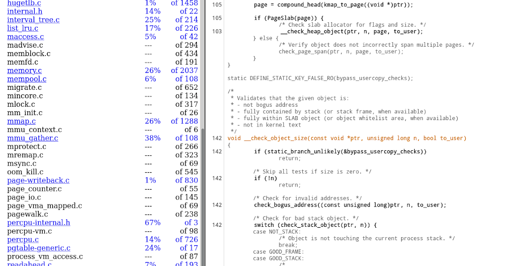Click the 'of 2037' count for memory.c

[184, 70]
